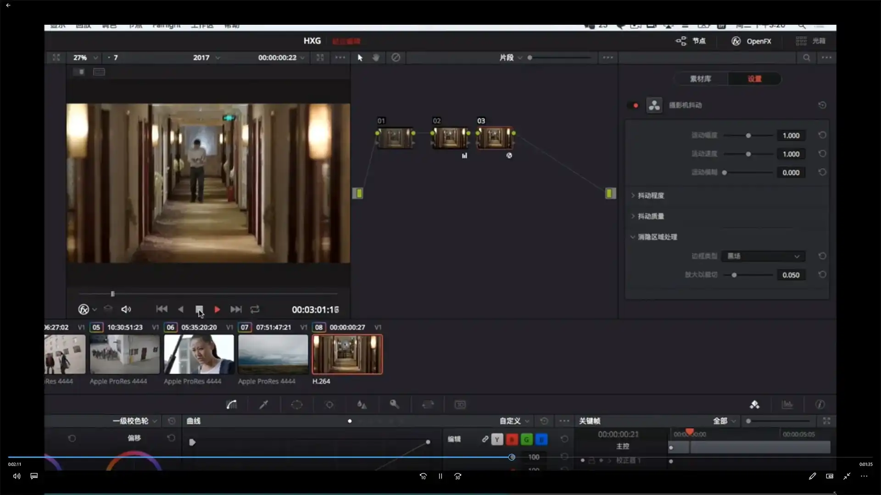Click the 节点 nodes button
The width and height of the screenshot is (881, 495).
pyautogui.click(x=691, y=41)
